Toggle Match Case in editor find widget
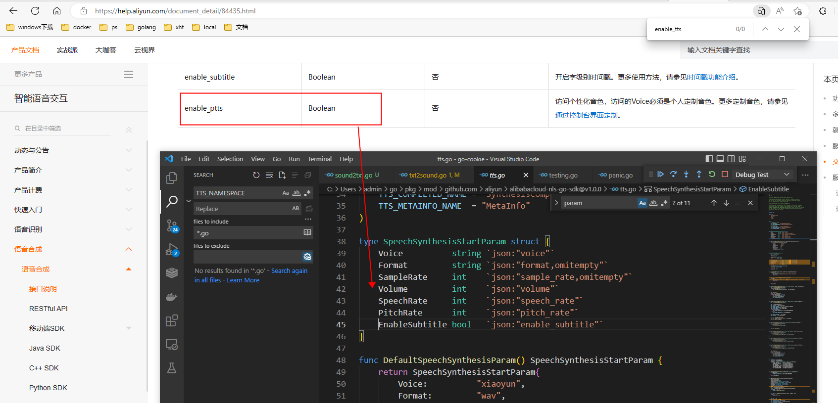The image size is (838, 403). pyautogui.click(x=642, y=203)
